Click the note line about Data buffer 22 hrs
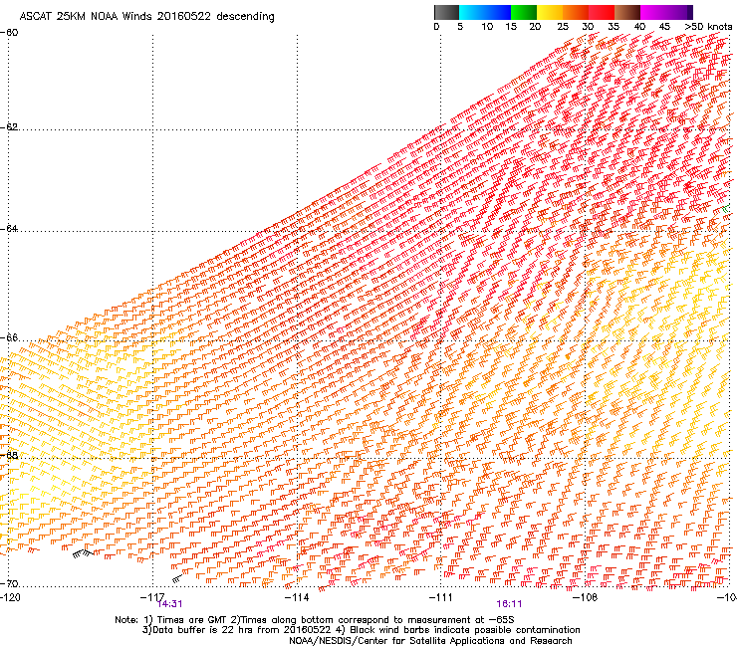The image size is (737, 647). pos(361,630)
